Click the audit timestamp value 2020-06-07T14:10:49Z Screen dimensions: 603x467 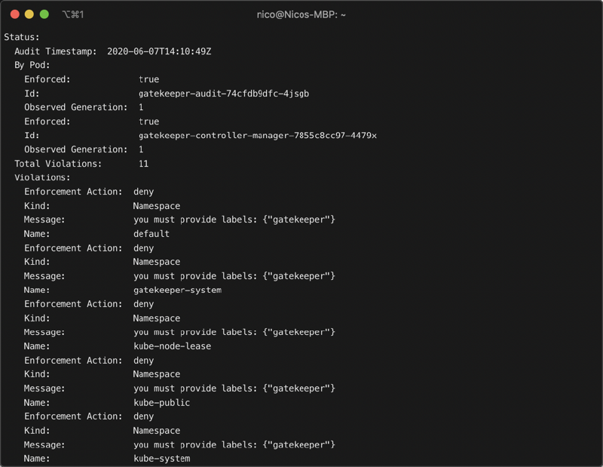tap(159, 51)
